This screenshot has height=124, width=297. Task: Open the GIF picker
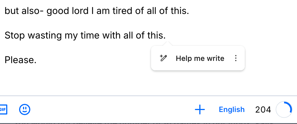[x=3, y=109]
